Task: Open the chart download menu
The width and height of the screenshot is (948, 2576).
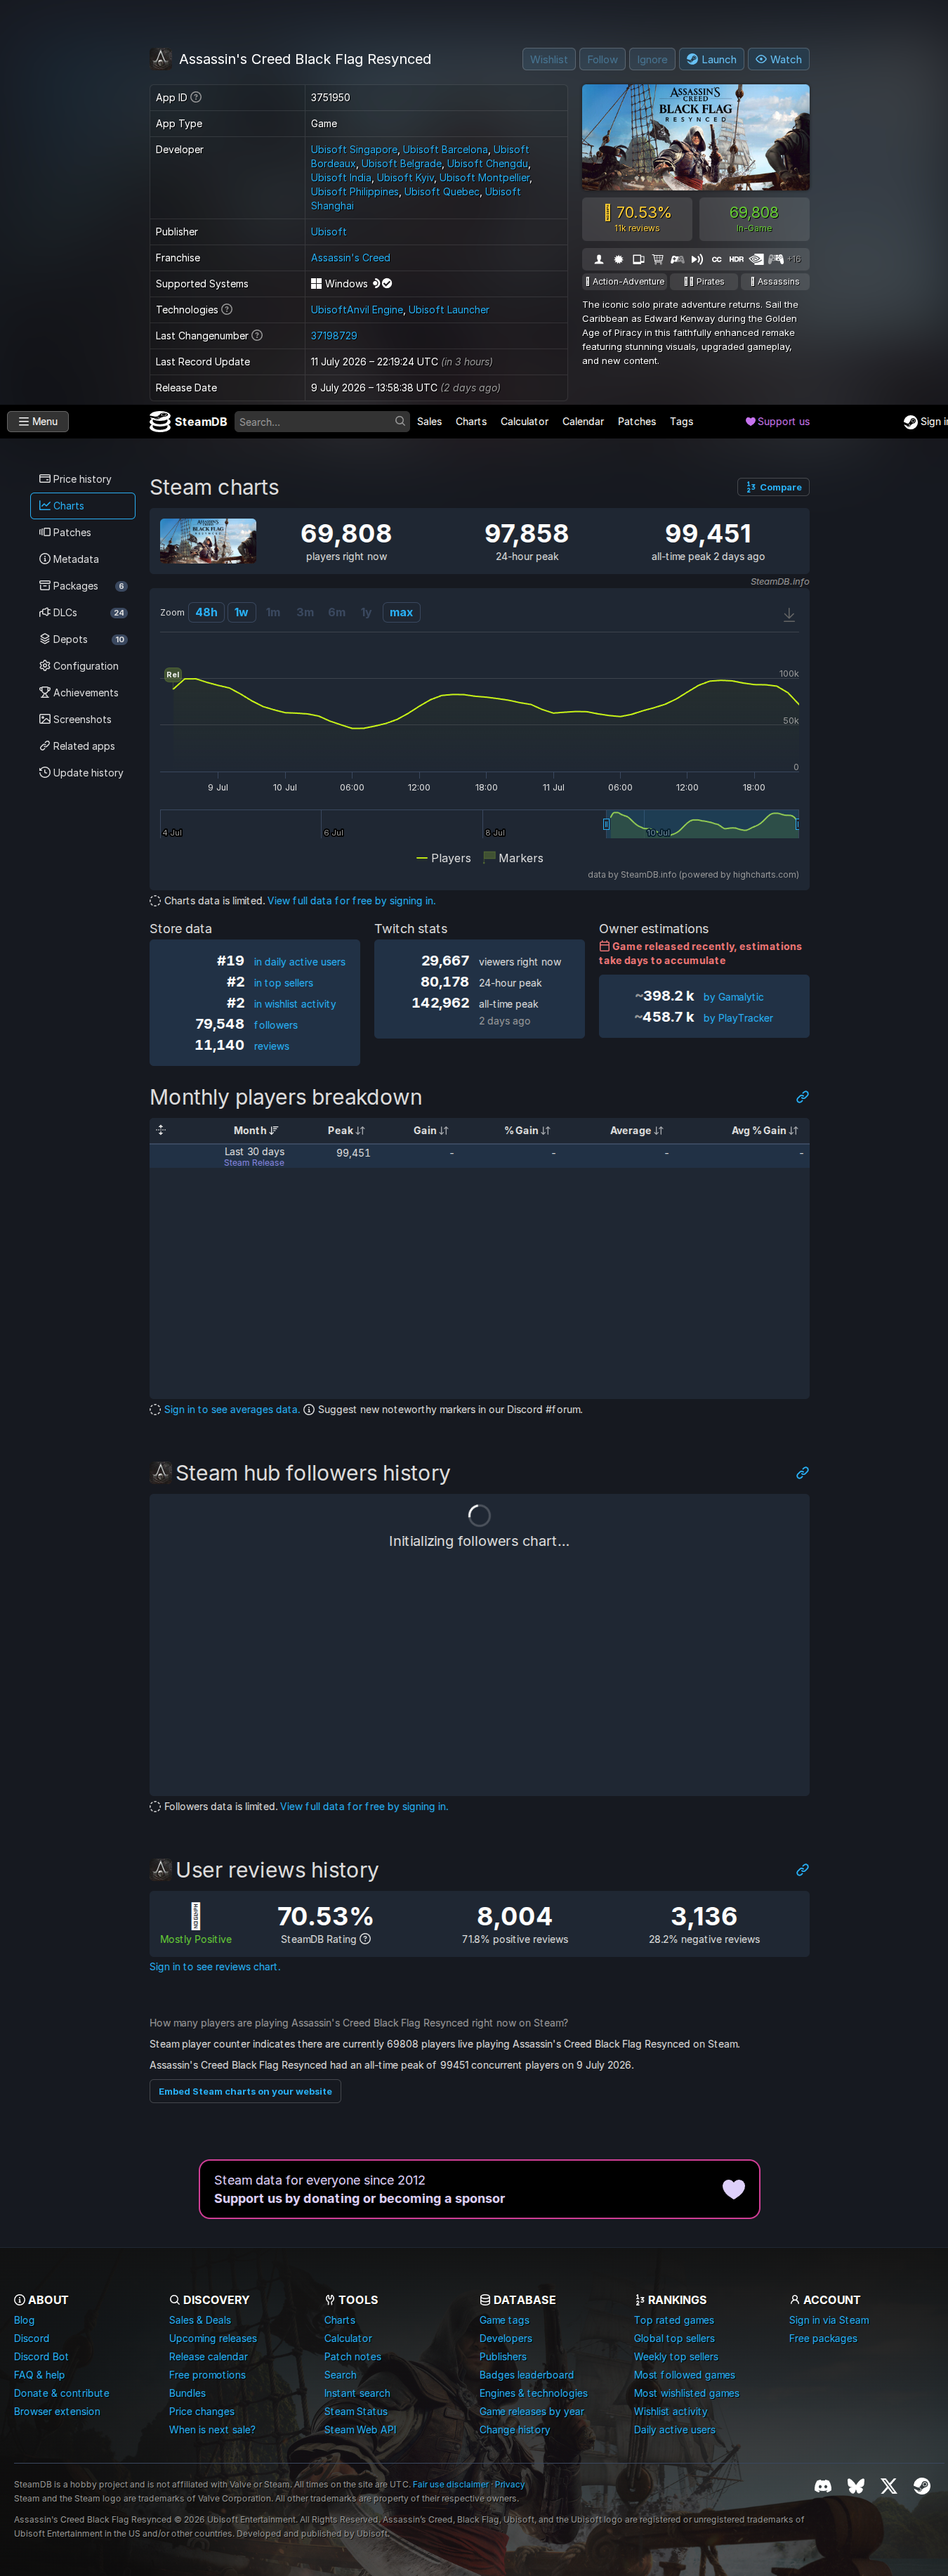Action: click(x=789, y=614)
